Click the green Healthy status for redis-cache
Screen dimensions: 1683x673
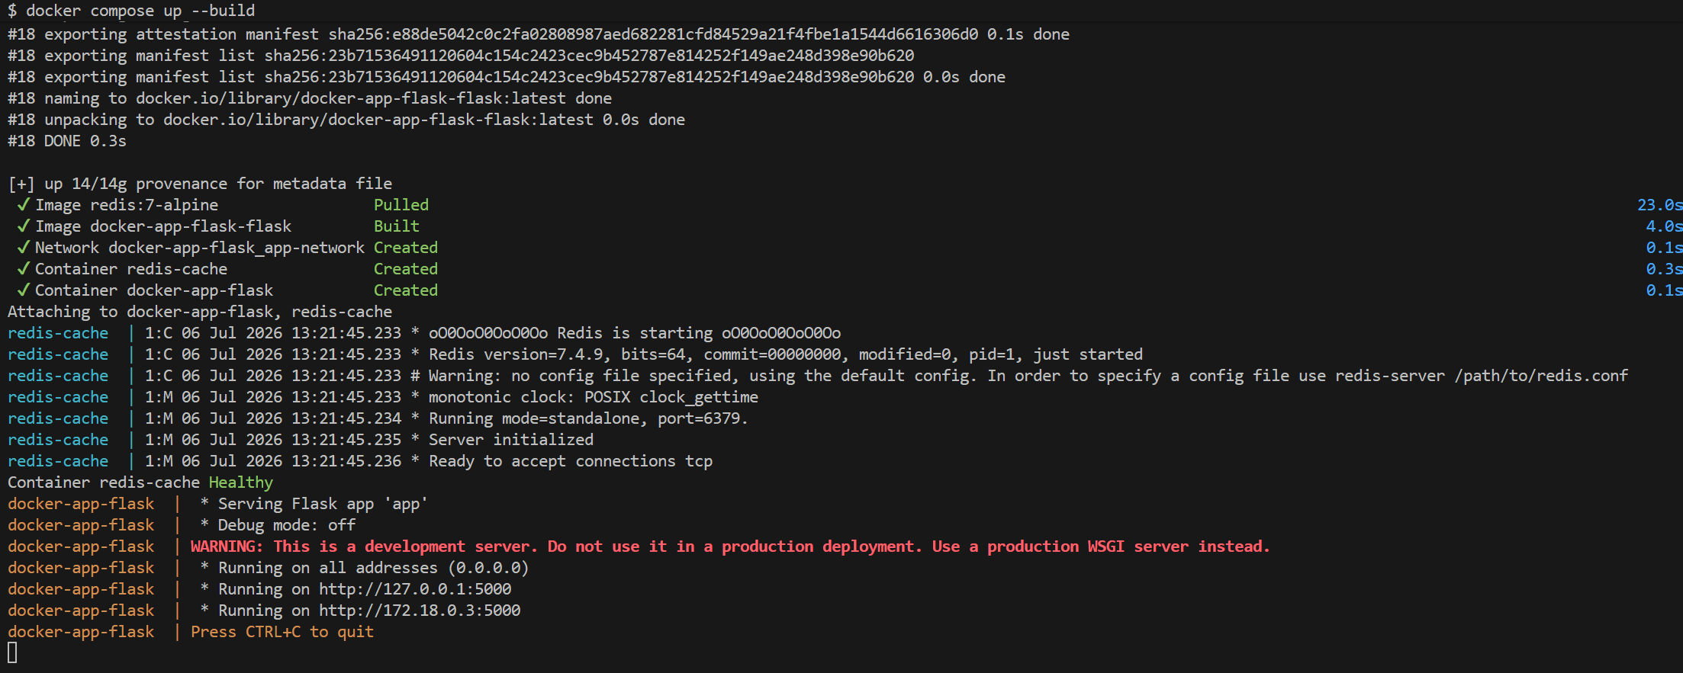coord(241,482)
